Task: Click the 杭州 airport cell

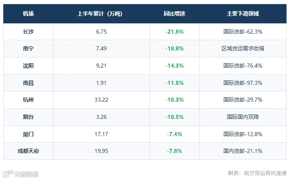Action: pyautogui.click(x=28, y=100)
